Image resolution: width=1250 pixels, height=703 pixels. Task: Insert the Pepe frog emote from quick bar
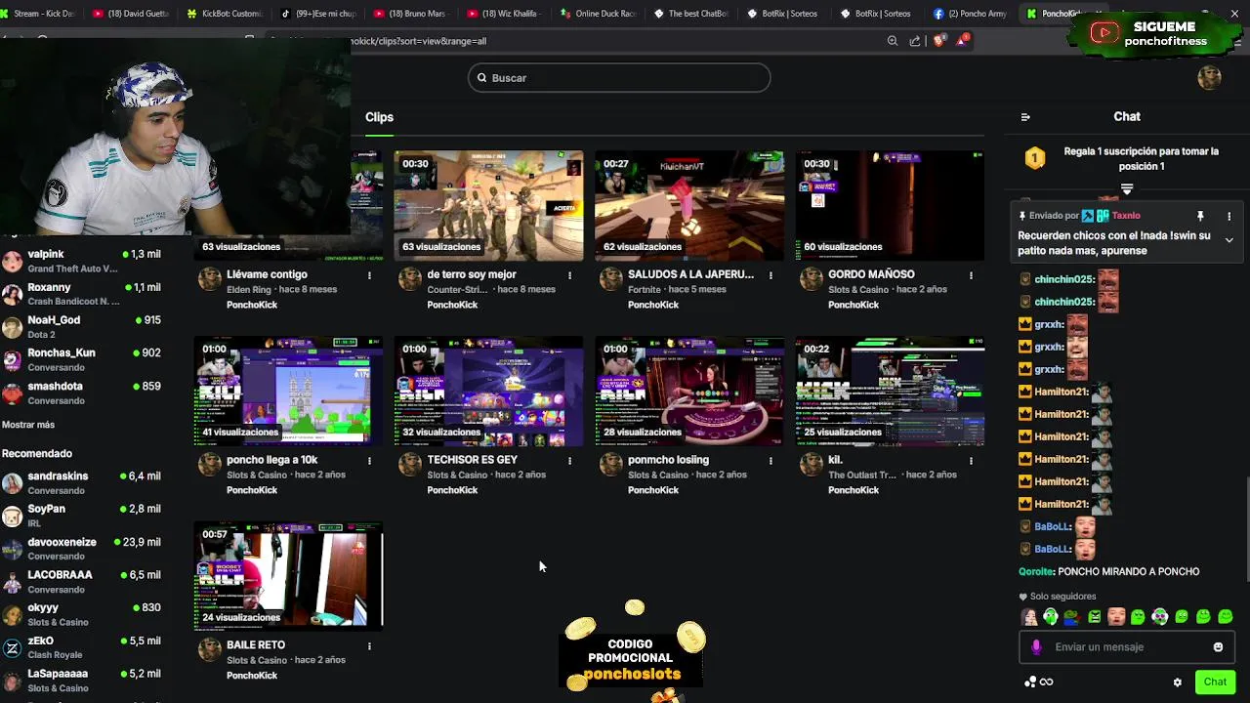tap(1072, 616)
